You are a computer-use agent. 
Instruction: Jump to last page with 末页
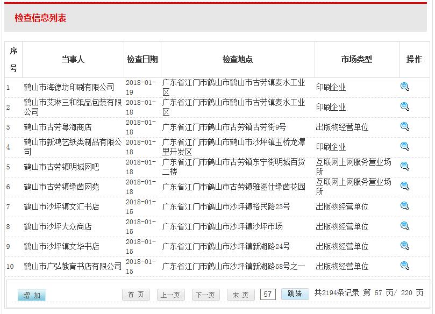[x=240, y=295]
